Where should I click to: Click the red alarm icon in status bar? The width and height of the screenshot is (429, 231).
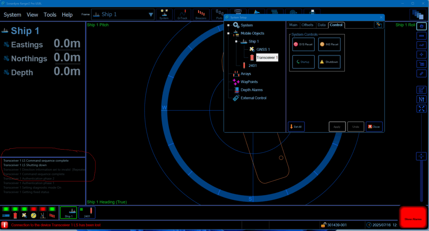(x=4, y=225)
